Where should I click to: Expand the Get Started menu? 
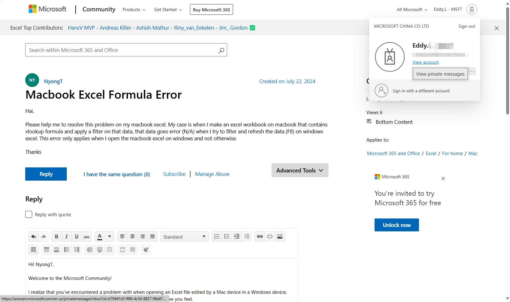[168, 10]
